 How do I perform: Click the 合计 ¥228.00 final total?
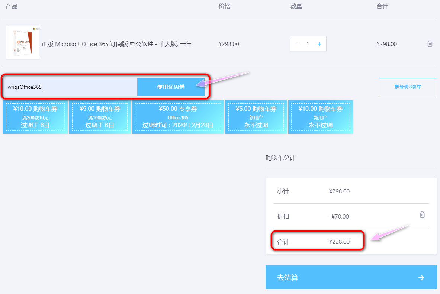(x=339, y=242)
